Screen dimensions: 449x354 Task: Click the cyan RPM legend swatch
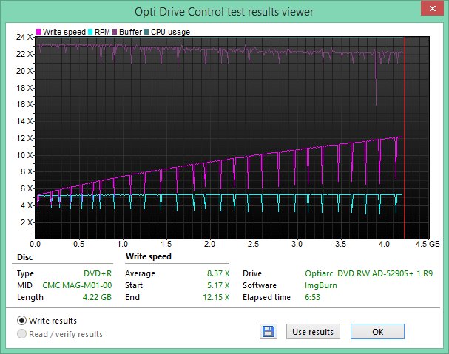tap(89, 33)
